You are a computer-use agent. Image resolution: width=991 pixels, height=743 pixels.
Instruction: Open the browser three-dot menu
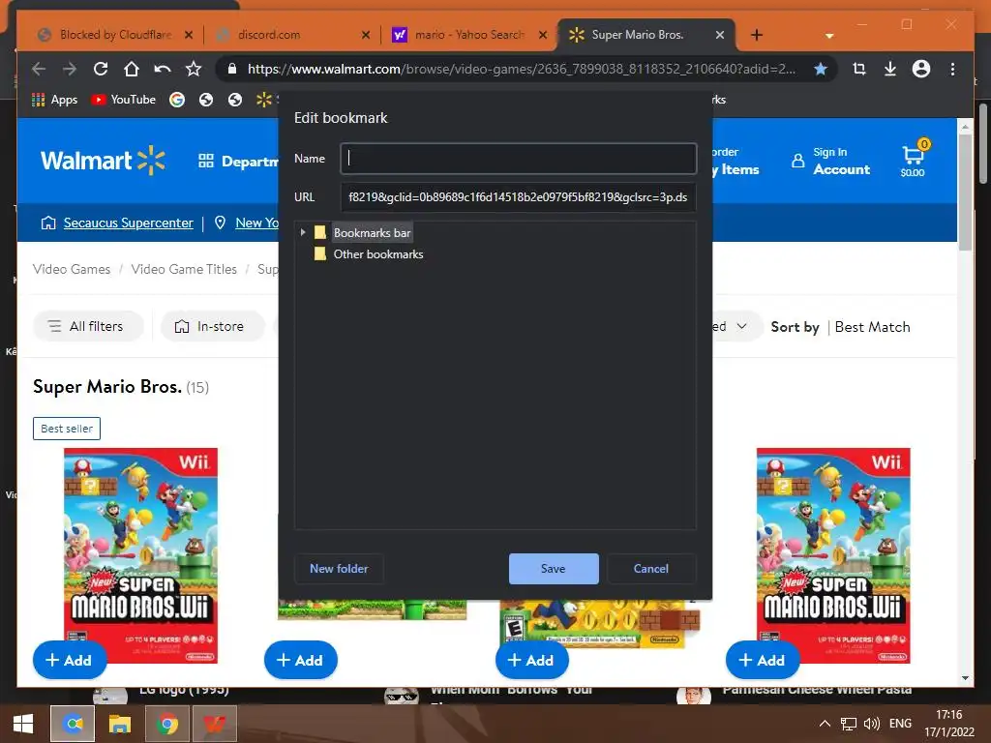(952, 69)
